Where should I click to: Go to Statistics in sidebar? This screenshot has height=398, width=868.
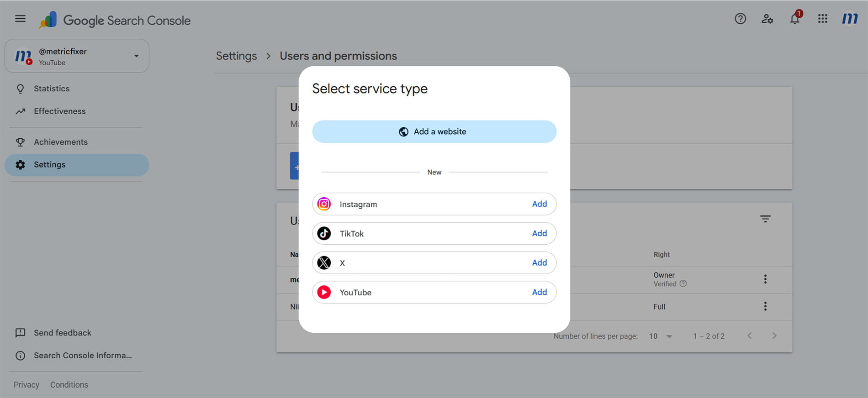click(x=52, y=89)
